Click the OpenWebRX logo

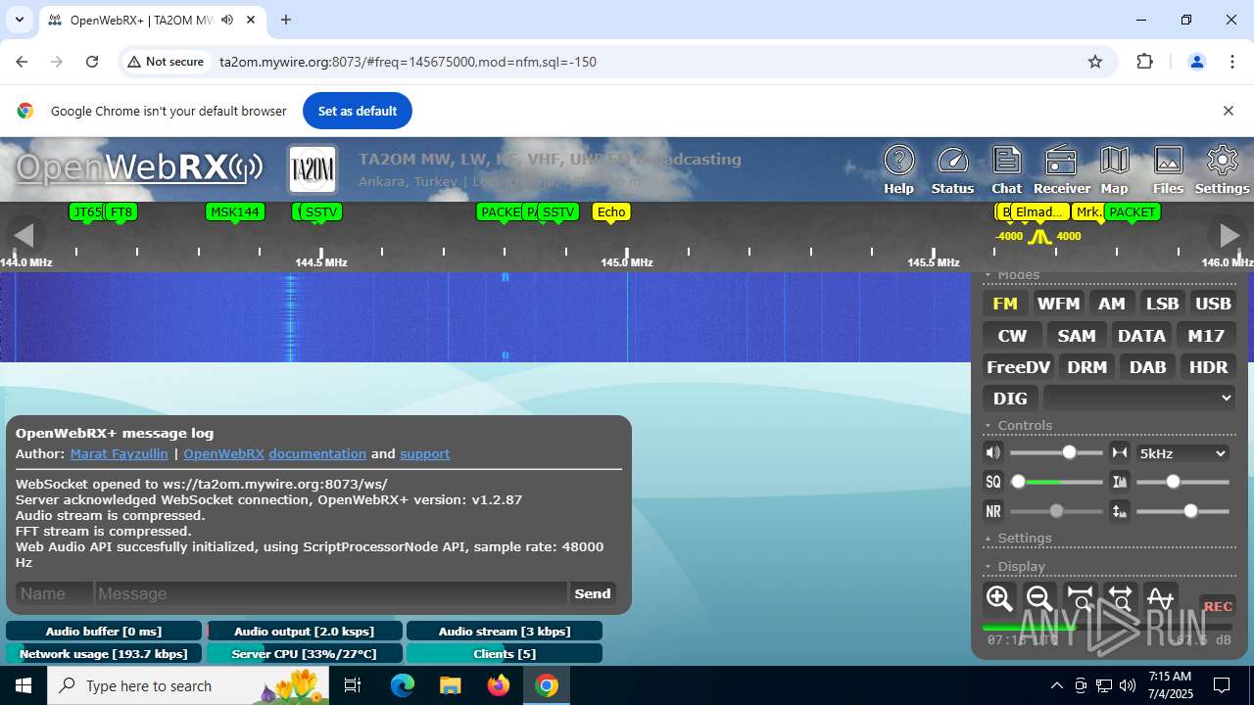[x=139, y=168]
